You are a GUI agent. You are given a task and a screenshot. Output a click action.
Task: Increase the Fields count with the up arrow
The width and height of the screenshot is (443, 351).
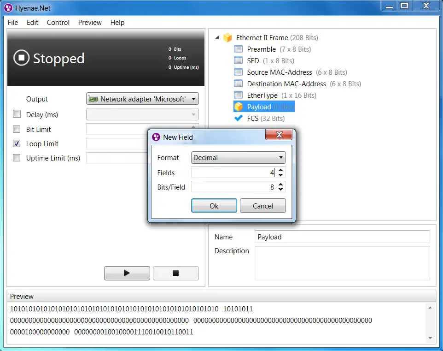tap(280, 170)
